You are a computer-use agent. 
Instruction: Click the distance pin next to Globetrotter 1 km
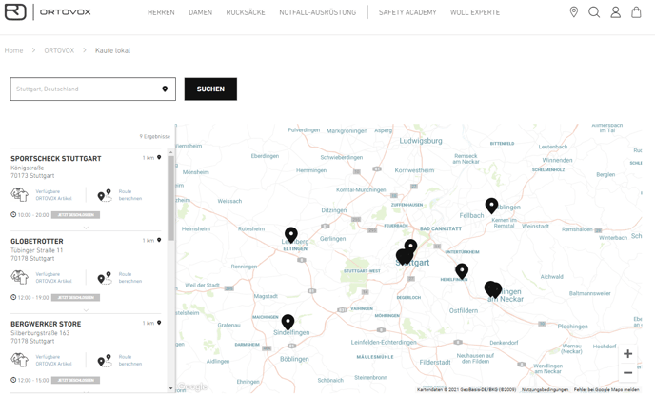tap(159, 240)
